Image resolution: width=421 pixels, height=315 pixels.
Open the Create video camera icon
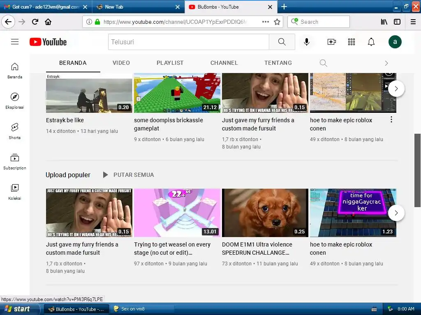click(x=332, y=42)
